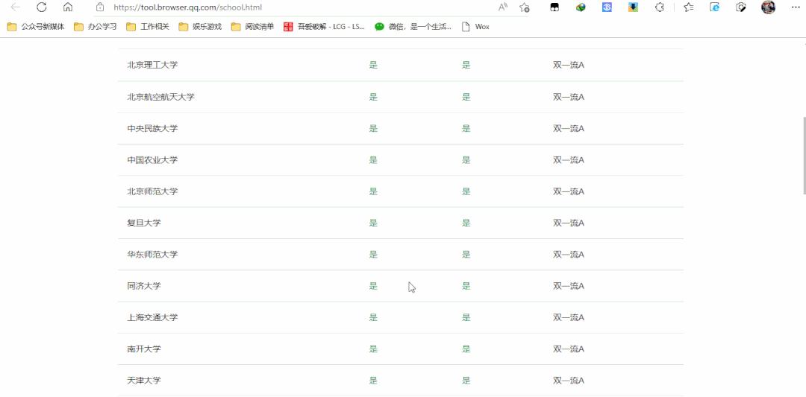Viewport: 806px width, 397px height.
Task: View site info via the lock icon
Action: (100, 7)
